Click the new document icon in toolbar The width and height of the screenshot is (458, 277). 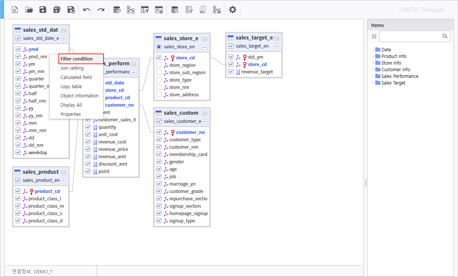[15, 10]
